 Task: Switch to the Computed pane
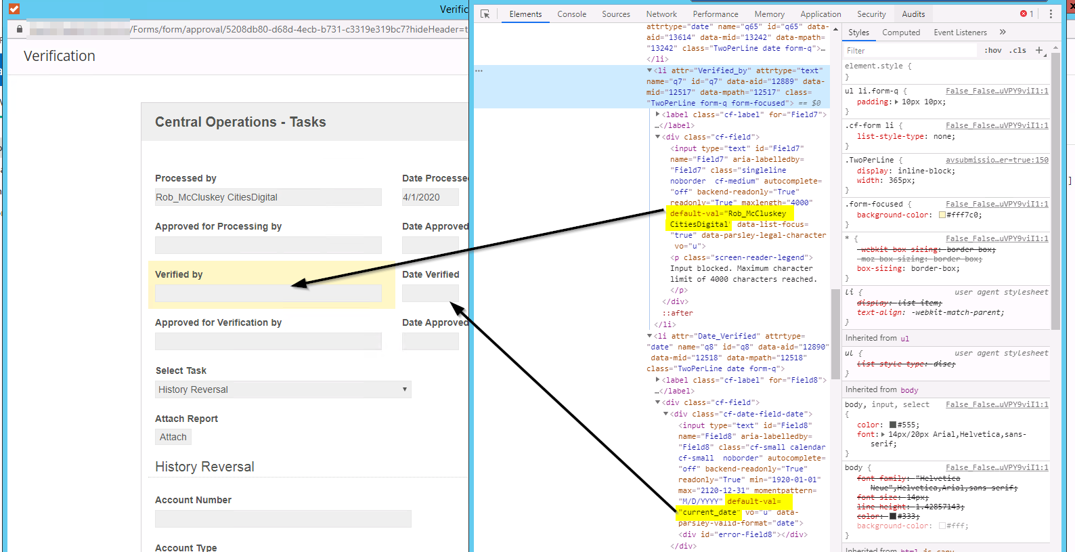pos(901,32)
